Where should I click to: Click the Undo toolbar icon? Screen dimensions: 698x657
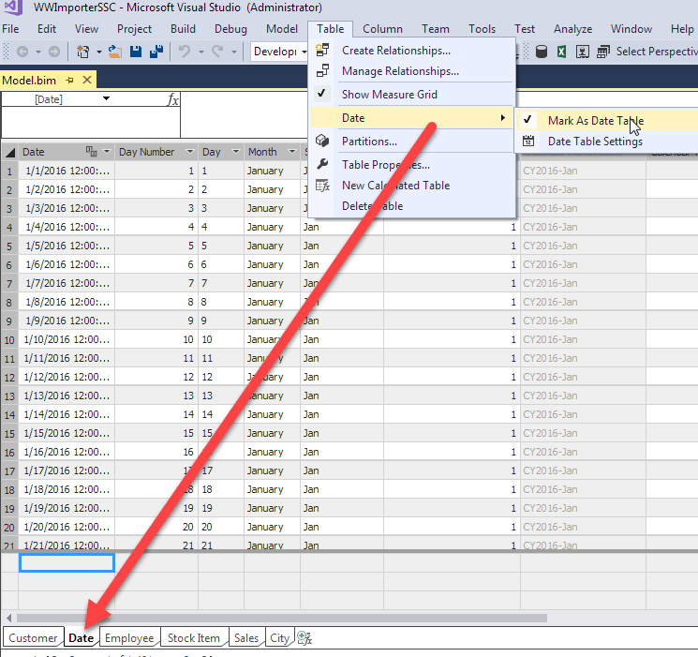185,52
